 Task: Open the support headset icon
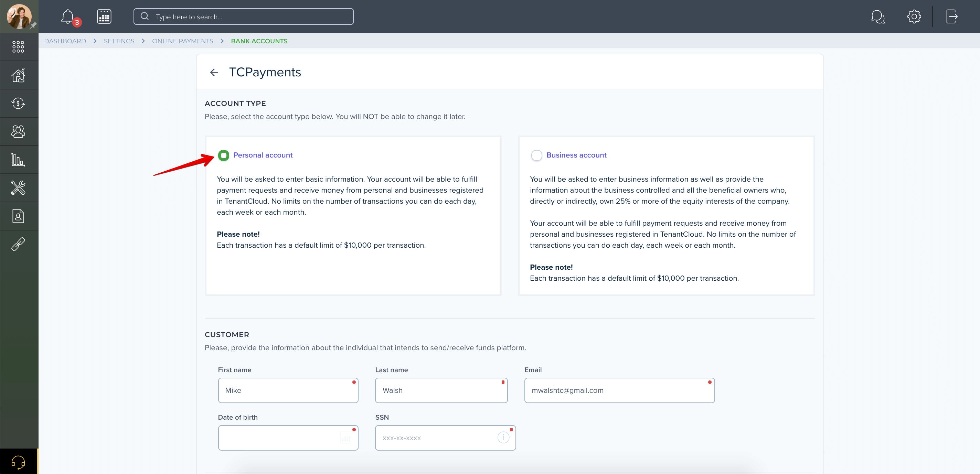pyautogui.click(x=18, y=462)
